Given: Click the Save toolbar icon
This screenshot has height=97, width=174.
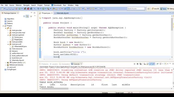Looking at the screenshot, I should click(7, 9).
